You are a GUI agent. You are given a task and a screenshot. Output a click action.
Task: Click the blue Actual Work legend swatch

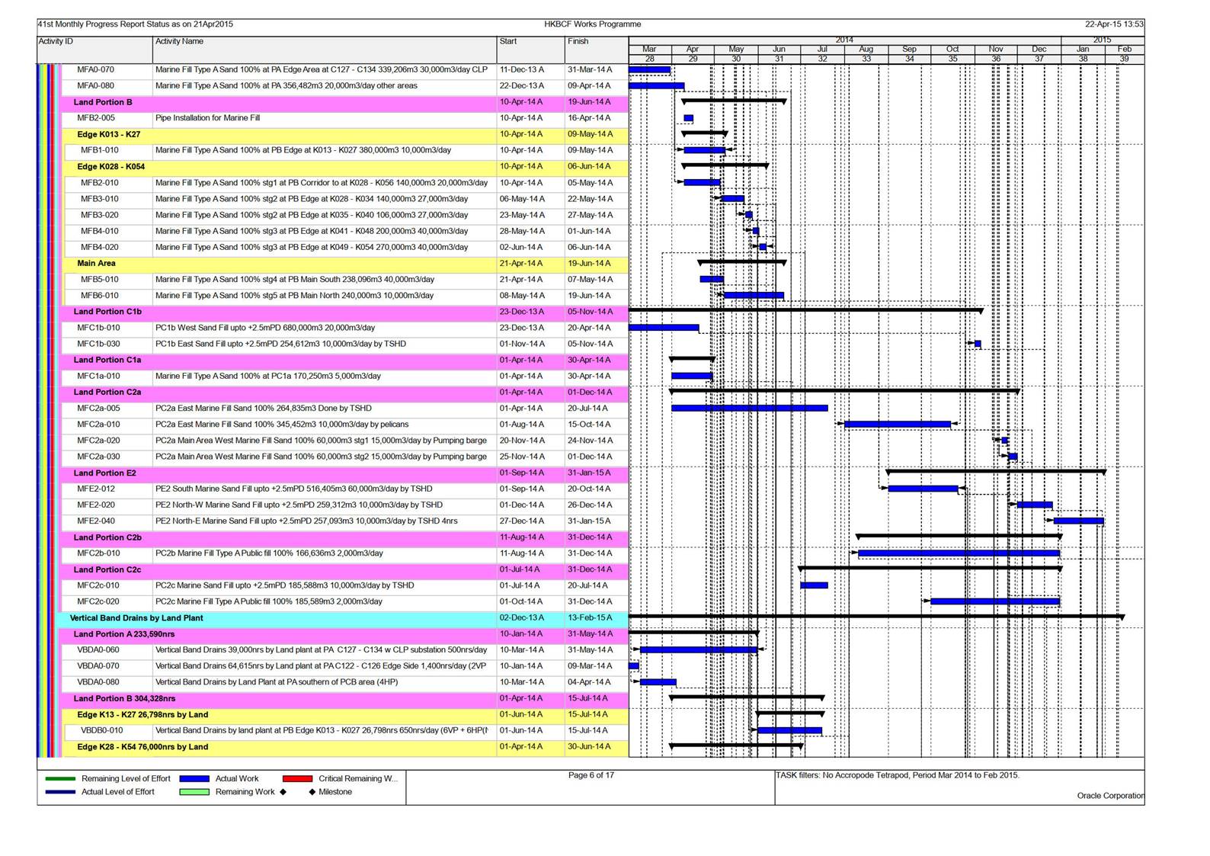point(194,778)
